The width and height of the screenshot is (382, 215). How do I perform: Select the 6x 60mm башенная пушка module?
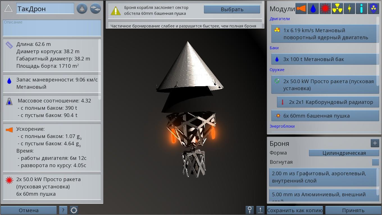click(325, 116)
